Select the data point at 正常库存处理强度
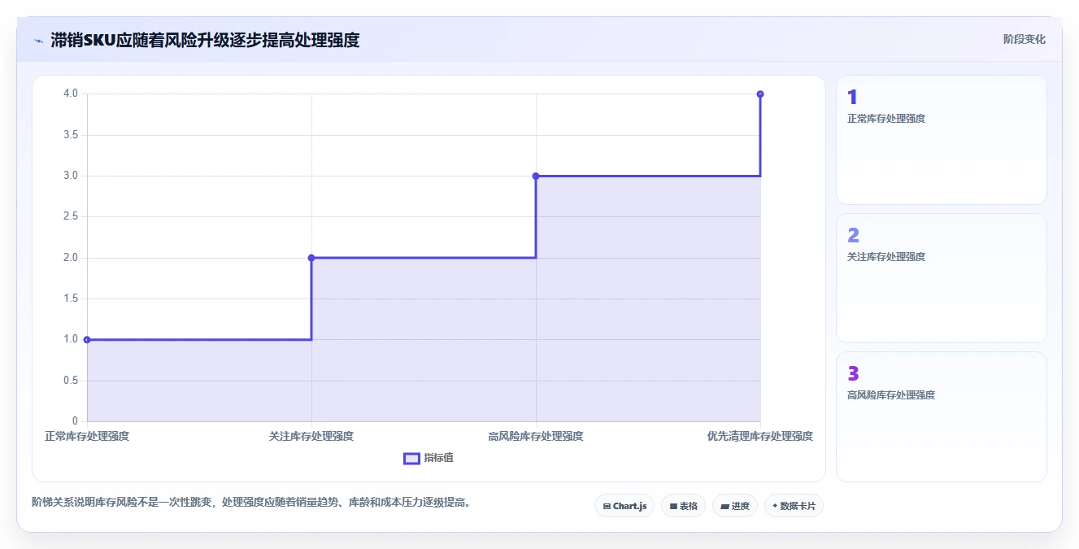Viewport: 1079px width, 549px height. pyautogui.click(x=87, y=340)
